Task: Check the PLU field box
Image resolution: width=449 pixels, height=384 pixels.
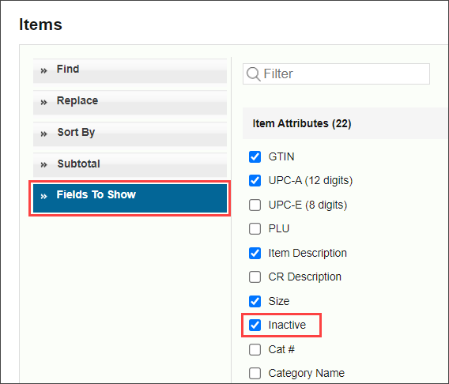Action: 255,228
